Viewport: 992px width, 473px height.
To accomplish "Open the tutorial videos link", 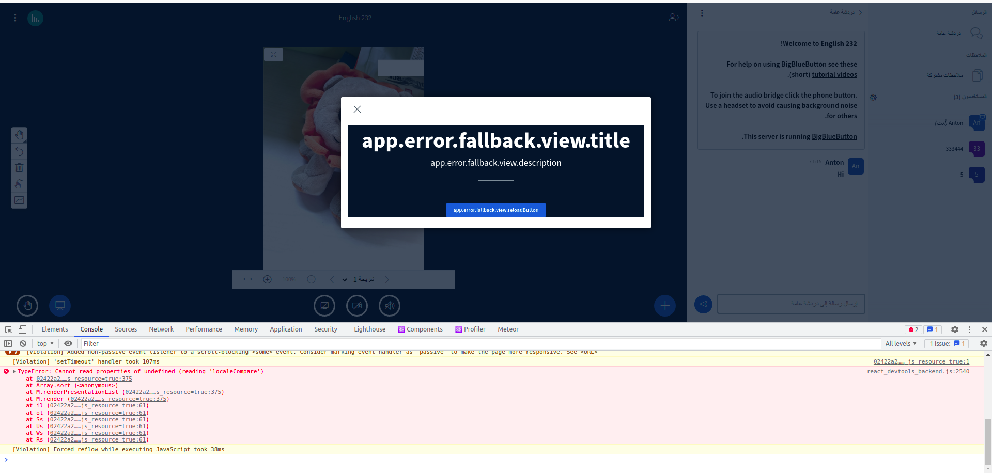I will point(834,74).
